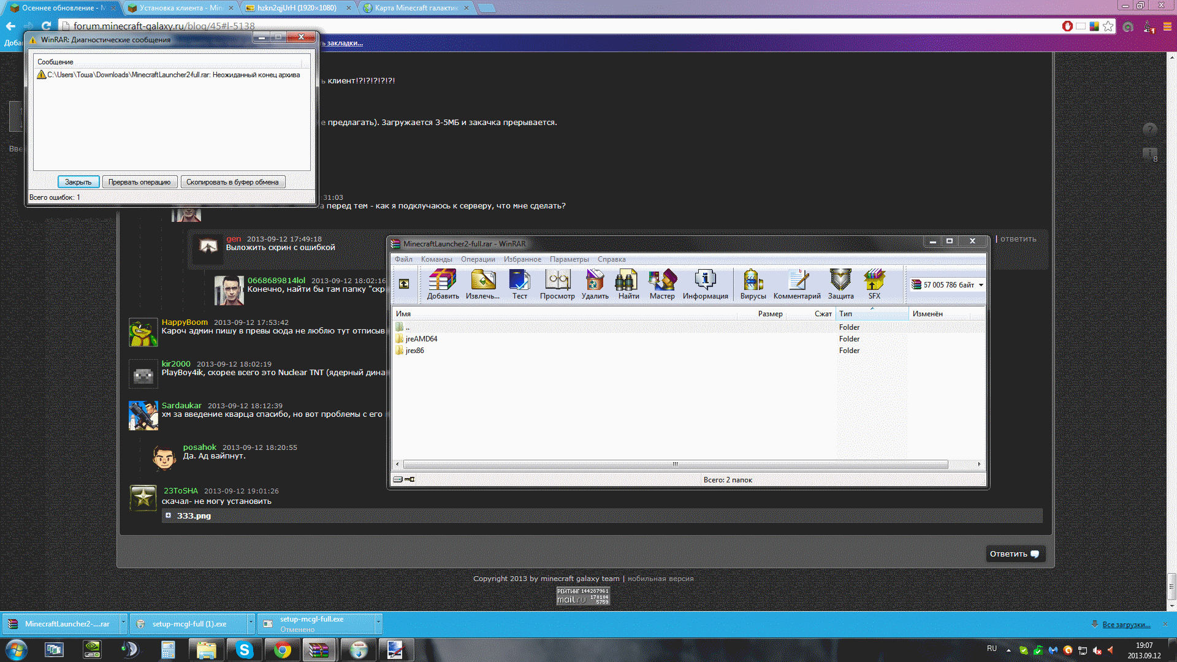The width and height of the screenshot is (1177, 662).
Task: Open the HappyBoom user profile link
Action: (185, 322)
